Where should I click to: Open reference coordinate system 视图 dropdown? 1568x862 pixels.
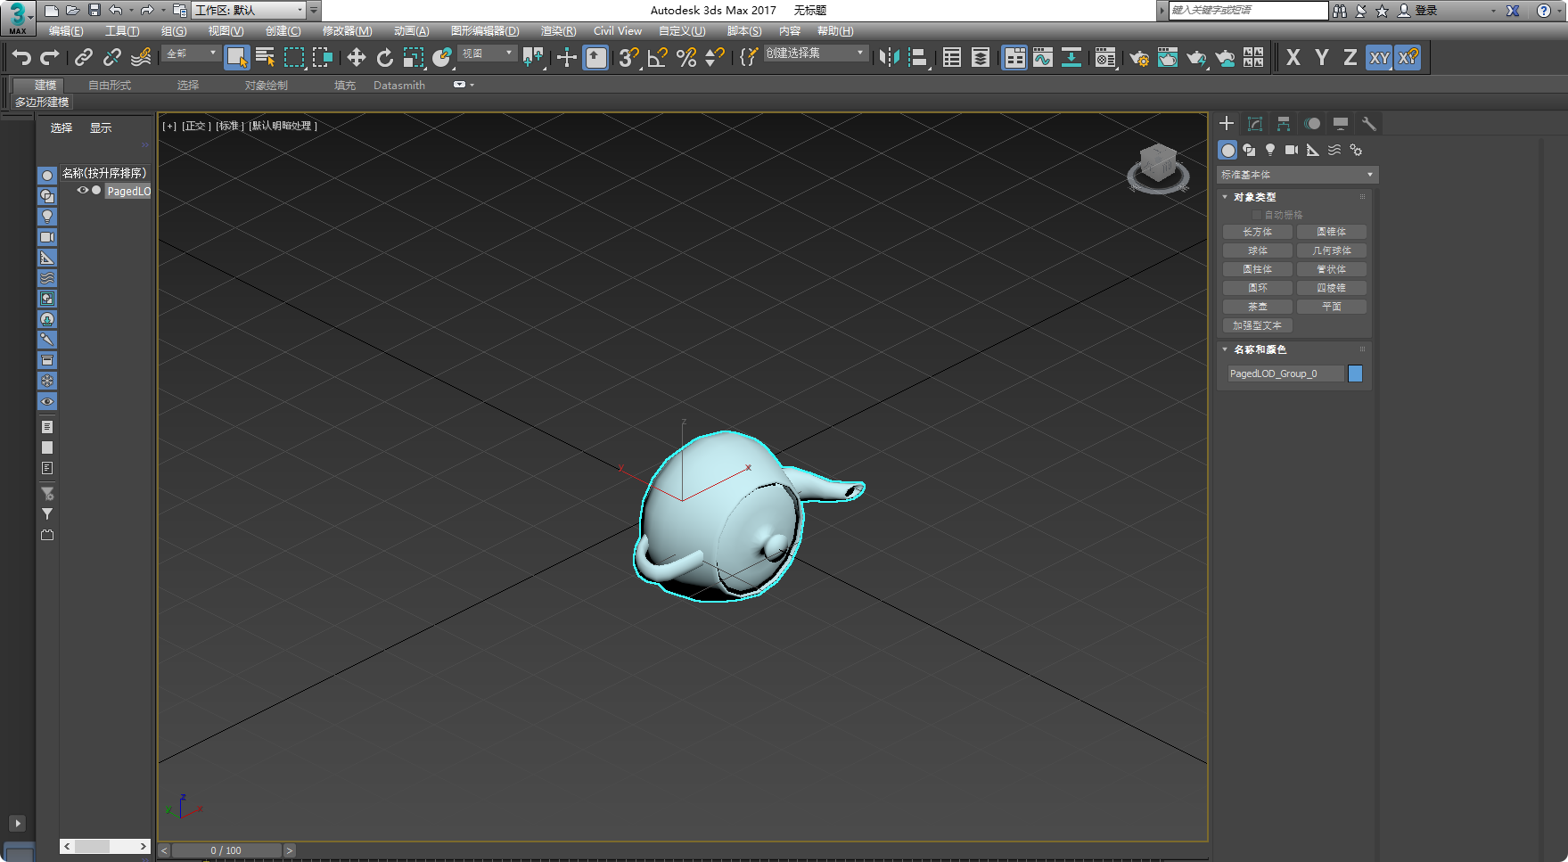pyautogui.click(x=488, y=53)
